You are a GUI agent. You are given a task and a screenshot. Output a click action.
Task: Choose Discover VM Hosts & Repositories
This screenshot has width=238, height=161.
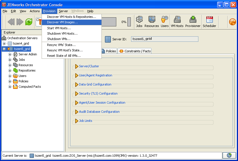pos(72,17)
